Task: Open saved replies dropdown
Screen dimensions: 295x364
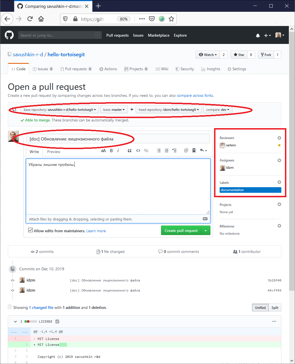Action: [x=203, y=151]
